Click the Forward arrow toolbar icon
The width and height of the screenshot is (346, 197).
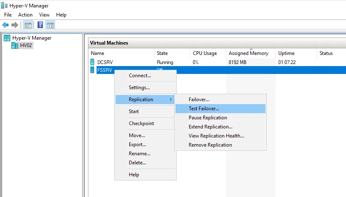(x=15, y=25)
